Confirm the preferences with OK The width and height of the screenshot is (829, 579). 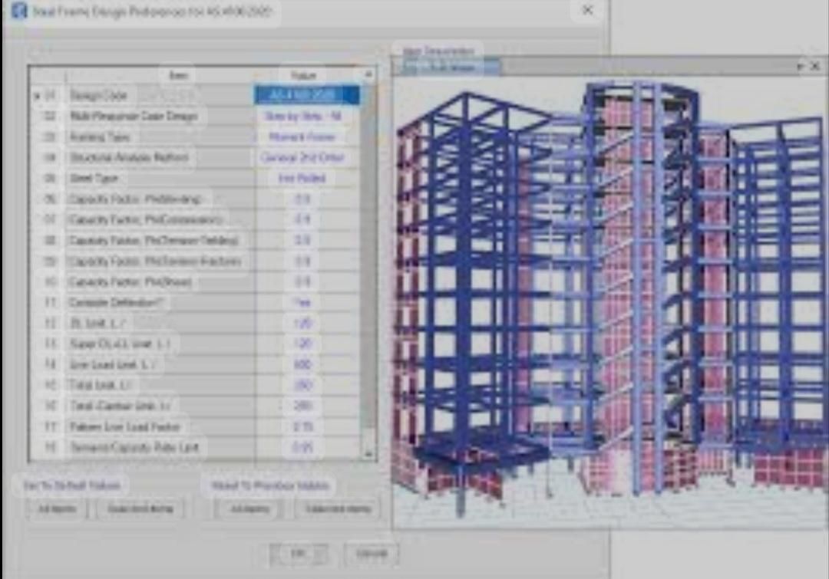tap(299, 554)
